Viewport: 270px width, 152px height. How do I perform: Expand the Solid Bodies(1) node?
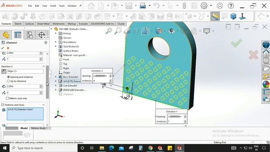pos(56,46)
